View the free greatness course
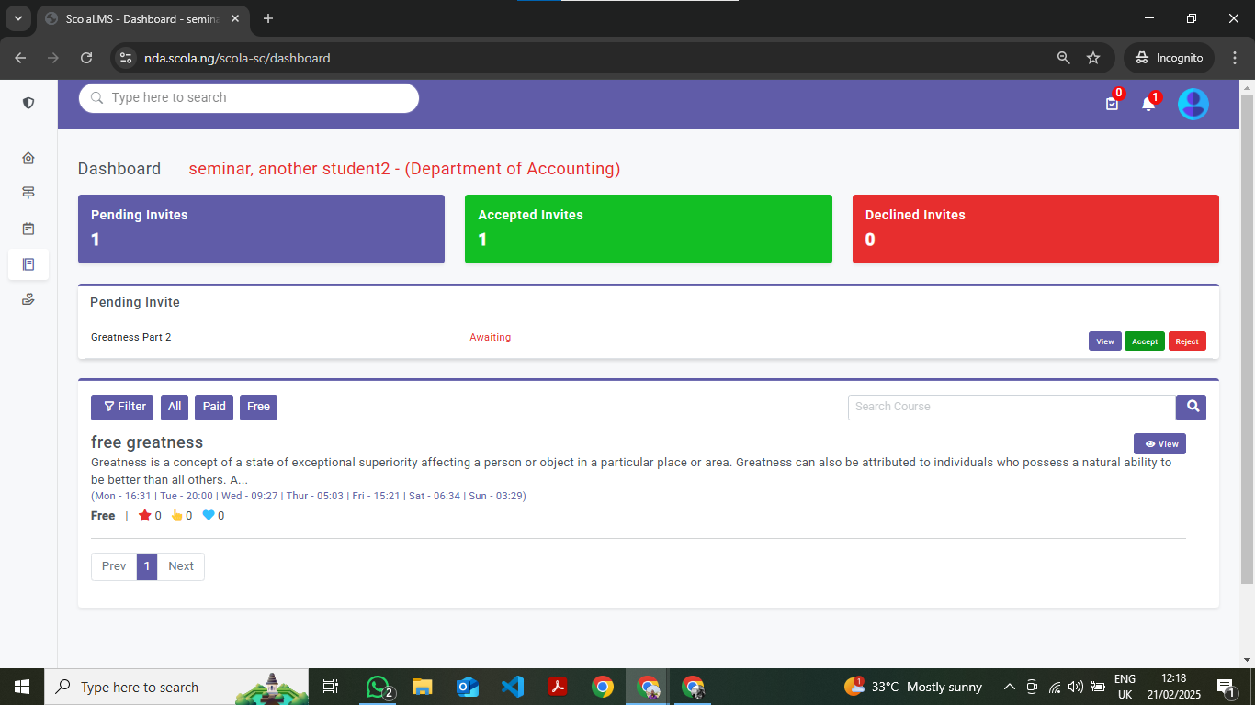1255x705 pixels. coord(1159,443)
